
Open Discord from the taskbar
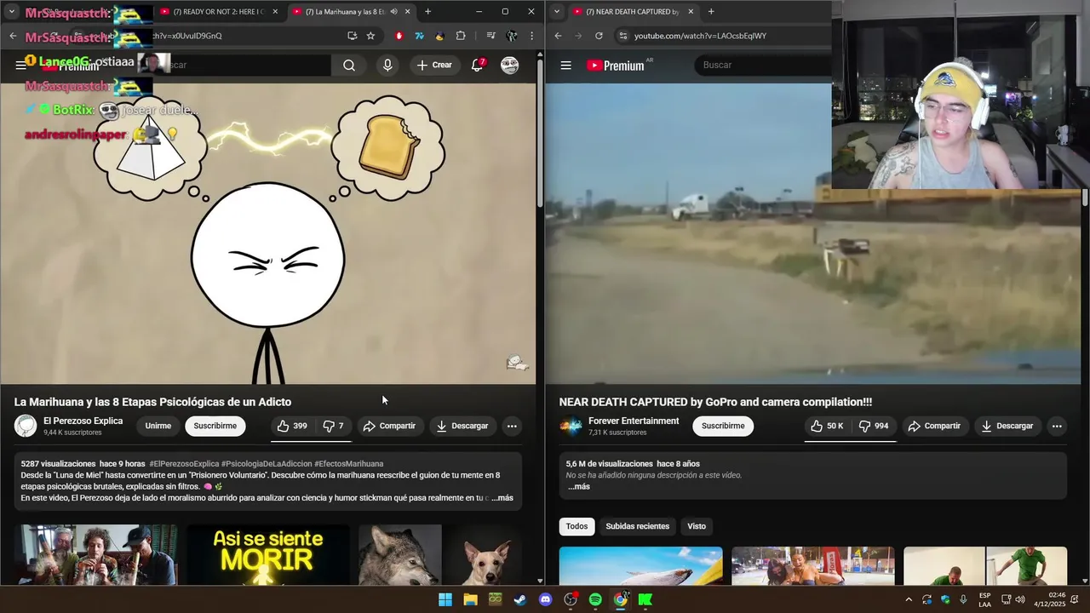pyautogui.click(x=546, y=599)
